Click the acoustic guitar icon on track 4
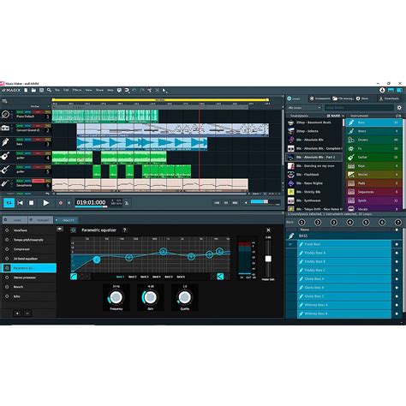This screenshot has height=406, width=406. (5, 156)
